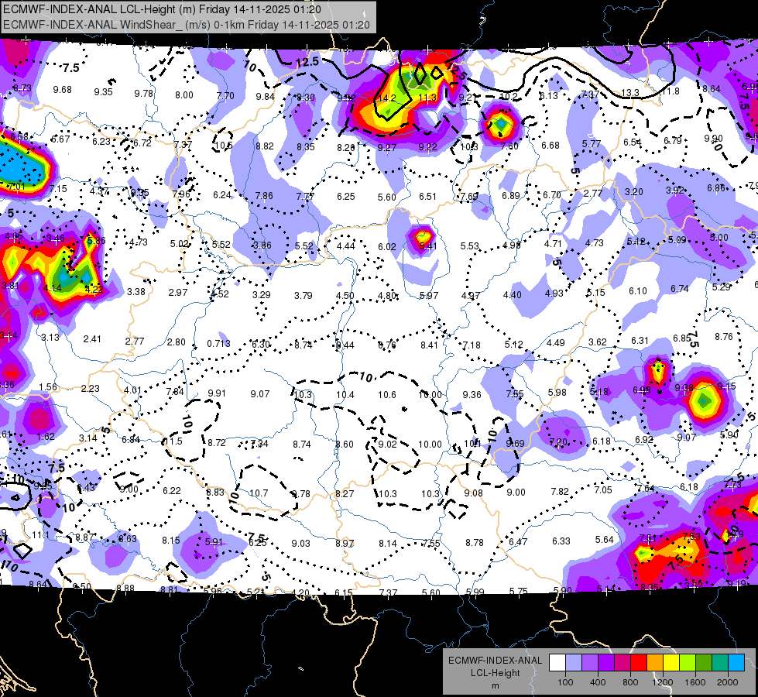Screen dimensions: 758x697
Task: Click the grid value 6.02
Action: pos(387,247)
